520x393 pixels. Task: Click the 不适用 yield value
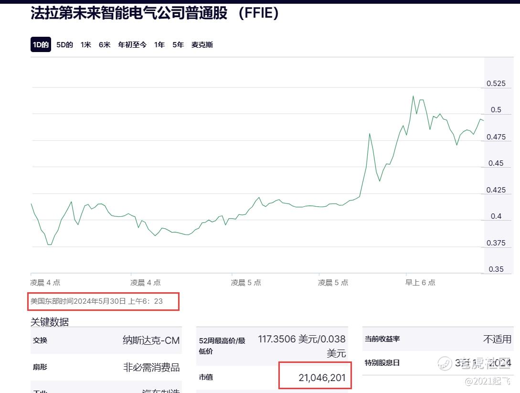(x=497, y=339)
